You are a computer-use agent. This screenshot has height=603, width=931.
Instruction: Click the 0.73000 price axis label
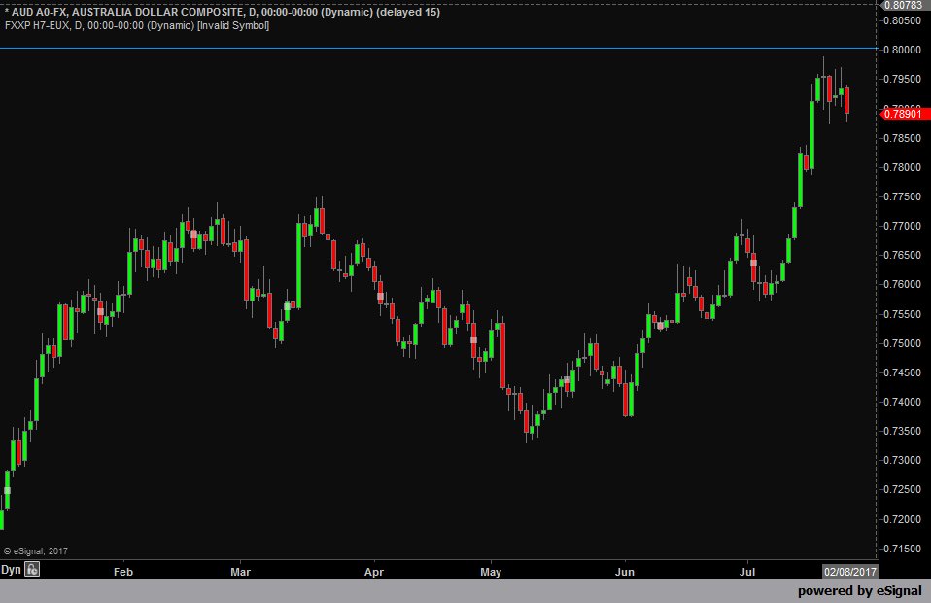(903, 460)
